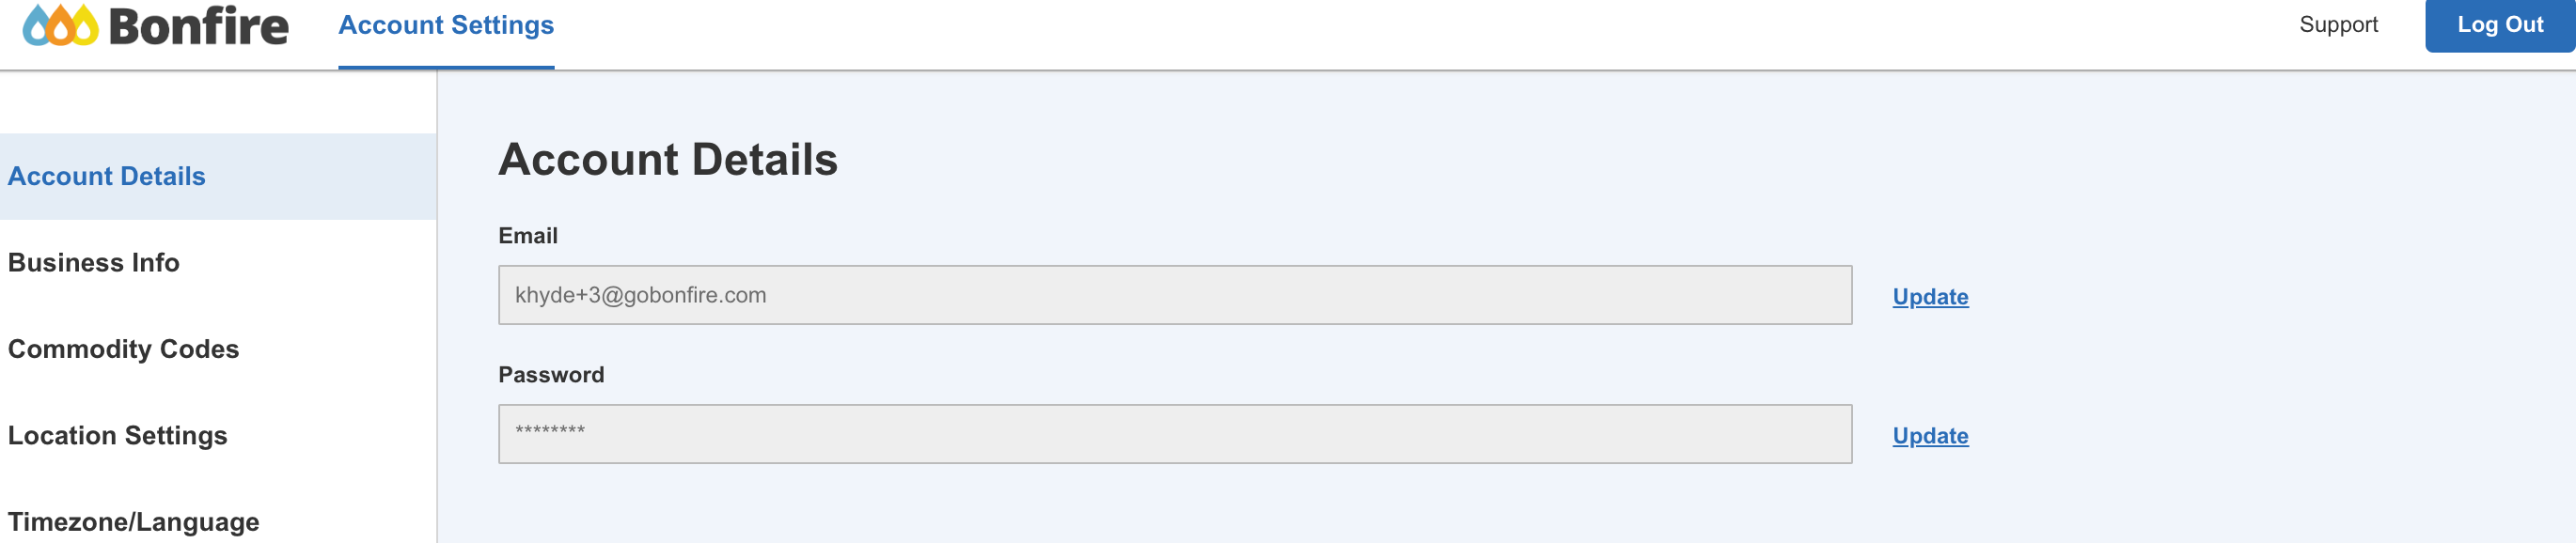Image resolution: width=2576 pixels, height=543 pixels.
Task: Click the Password field label
Action: pos(551,375)
